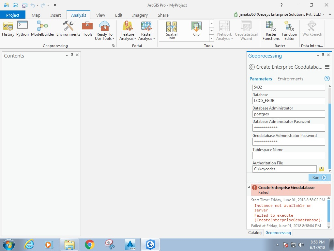Click the Tablespace Name field
Screen dimensions: 334x251
289,155
